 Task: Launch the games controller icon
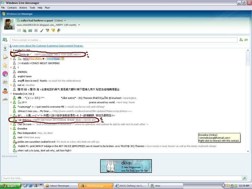[x=30, y=30]
